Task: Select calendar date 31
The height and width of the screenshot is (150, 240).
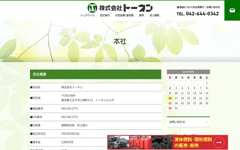Action: pyautogui.click(x=176, y=108)
